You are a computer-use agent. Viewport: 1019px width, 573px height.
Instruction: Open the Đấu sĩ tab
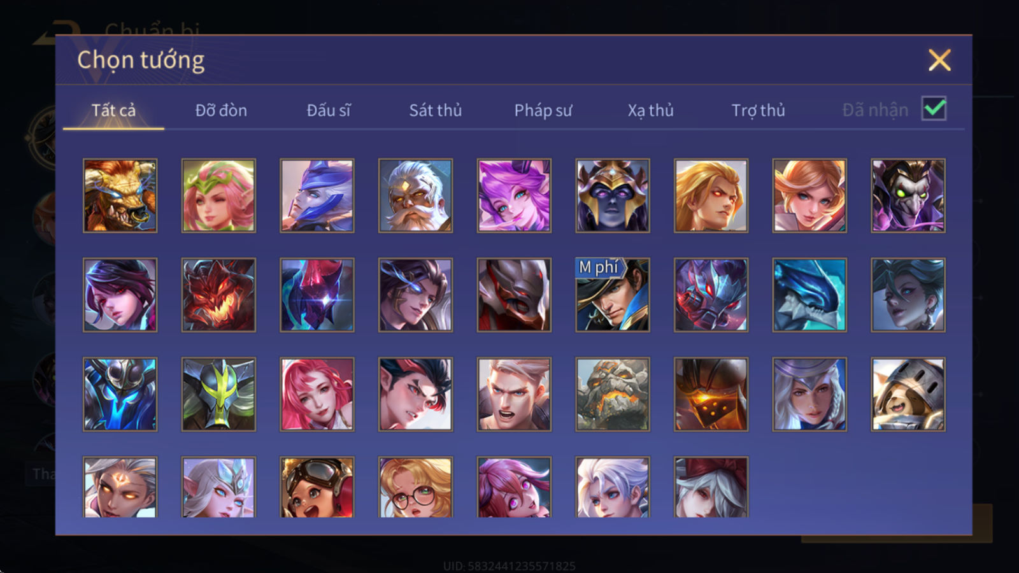click(x=329, y=110)
